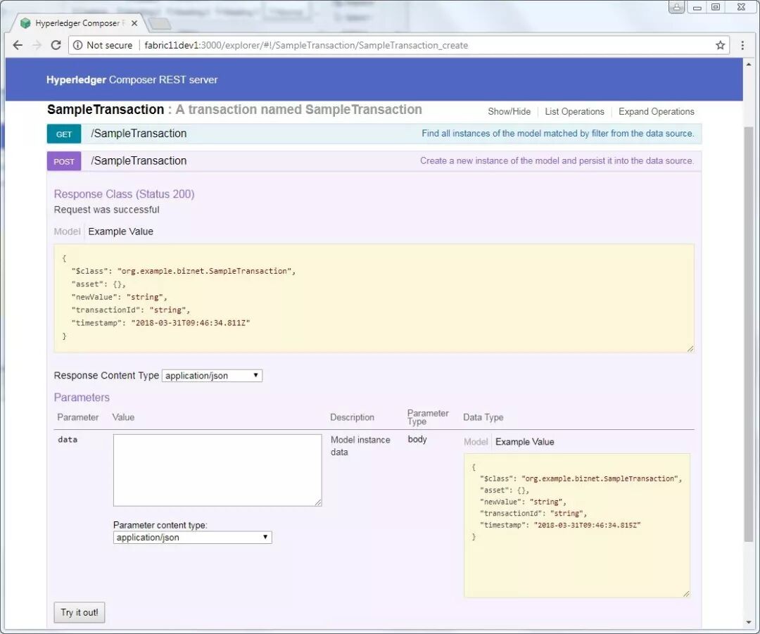Image resolution: width=760 pixels, height=634 pixels.
Task: Click the SampleTransaction heading
Action: click(106, 110)
